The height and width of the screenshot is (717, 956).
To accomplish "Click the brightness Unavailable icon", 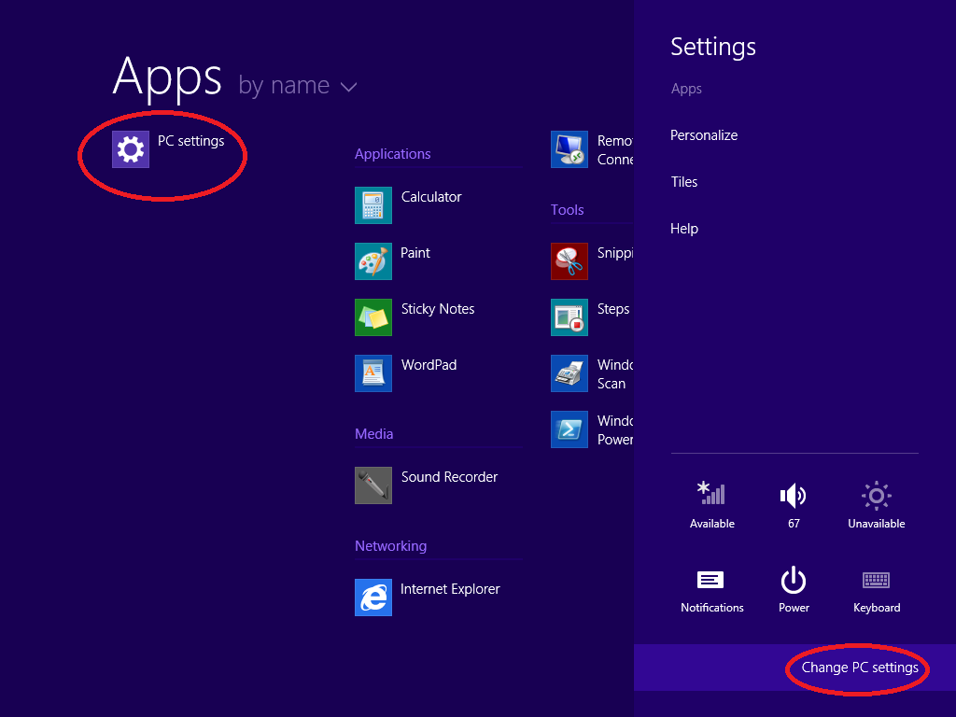I will [876, 496].
